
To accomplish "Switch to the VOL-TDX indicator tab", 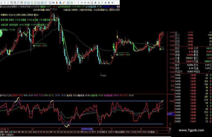I will coord(56,132).
